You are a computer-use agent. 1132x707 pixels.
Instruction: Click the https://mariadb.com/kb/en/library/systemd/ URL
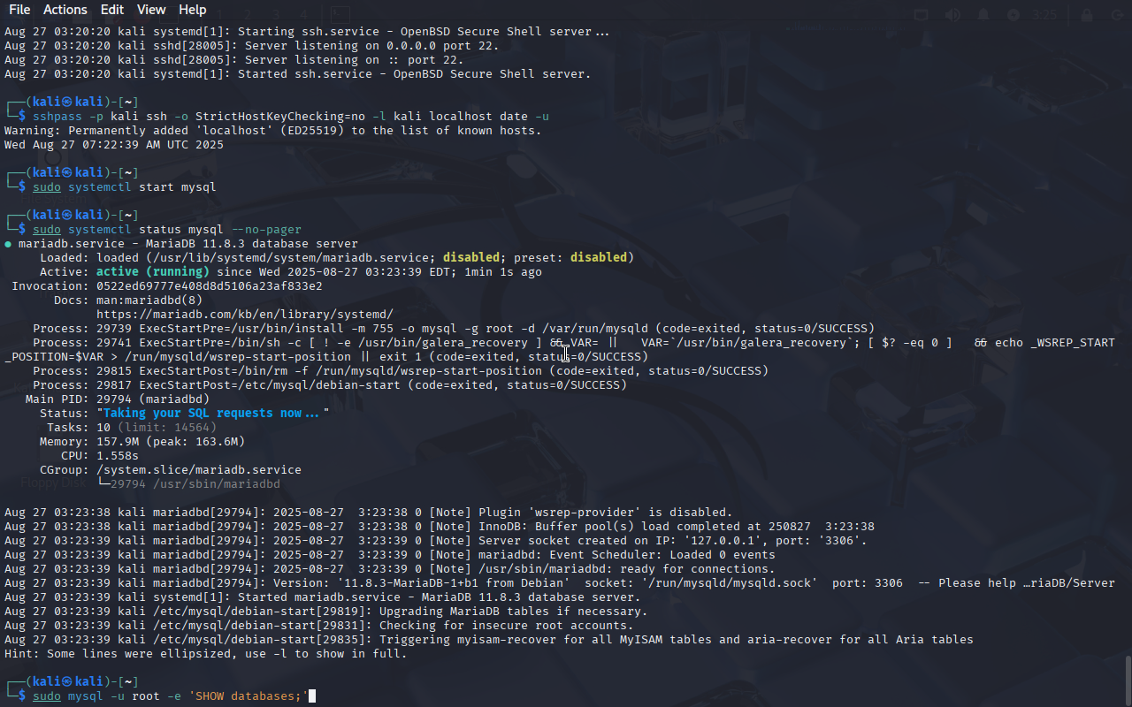(x=245, y=315)
